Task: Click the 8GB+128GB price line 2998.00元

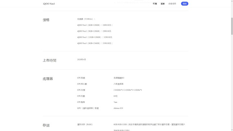Action: tap(94, 31)
